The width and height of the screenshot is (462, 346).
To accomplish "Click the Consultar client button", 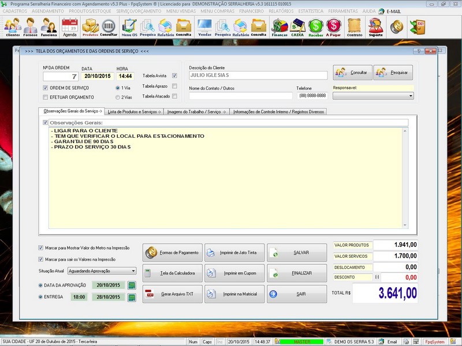I will [x=353, y=73].
